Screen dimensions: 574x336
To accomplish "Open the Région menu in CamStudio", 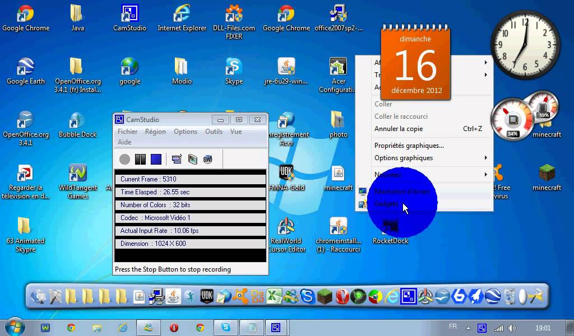I will (x=155, y=132).
